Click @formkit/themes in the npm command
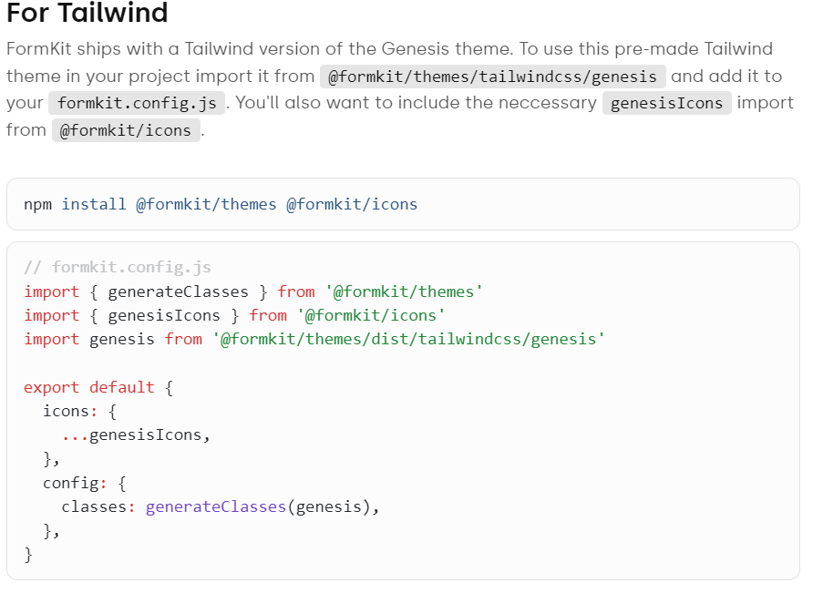823x593 pixels. tap(206, 204)
